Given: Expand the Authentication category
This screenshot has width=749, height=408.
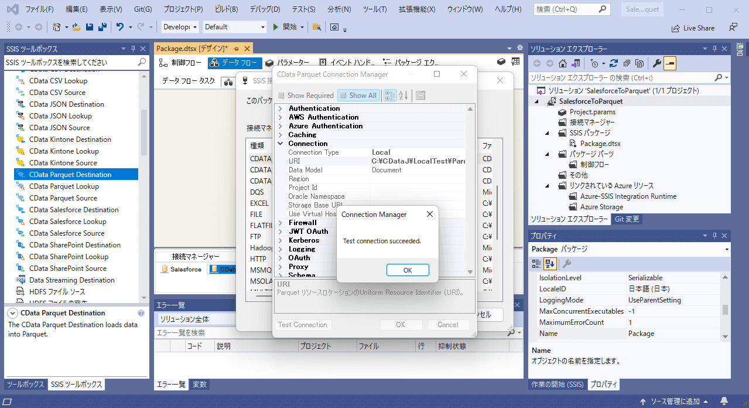Looking at the screenshot, I should [281, 108].
